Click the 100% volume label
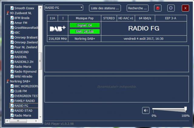The width and height of the screenshot is (194, 128). coord(186,116)
